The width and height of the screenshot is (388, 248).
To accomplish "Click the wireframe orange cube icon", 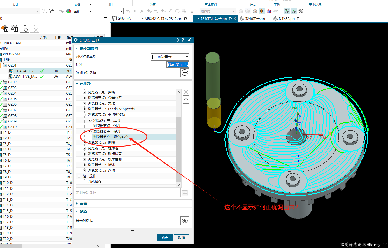I will [255, 11].
